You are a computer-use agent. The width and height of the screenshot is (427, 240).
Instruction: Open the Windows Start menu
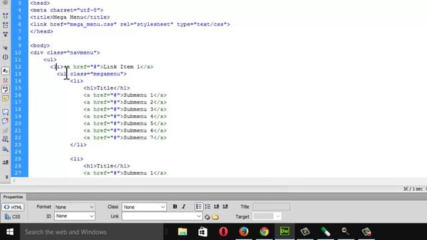pyautogui.click(x=10, y=232)
